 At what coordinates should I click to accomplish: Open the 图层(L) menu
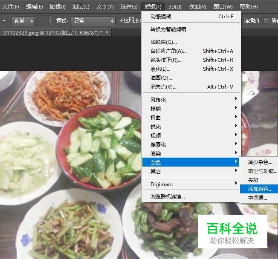pyautogui.click(x=81, y=6)
